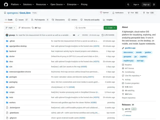Expand the commit message ellipsis button

coord(74,35)
